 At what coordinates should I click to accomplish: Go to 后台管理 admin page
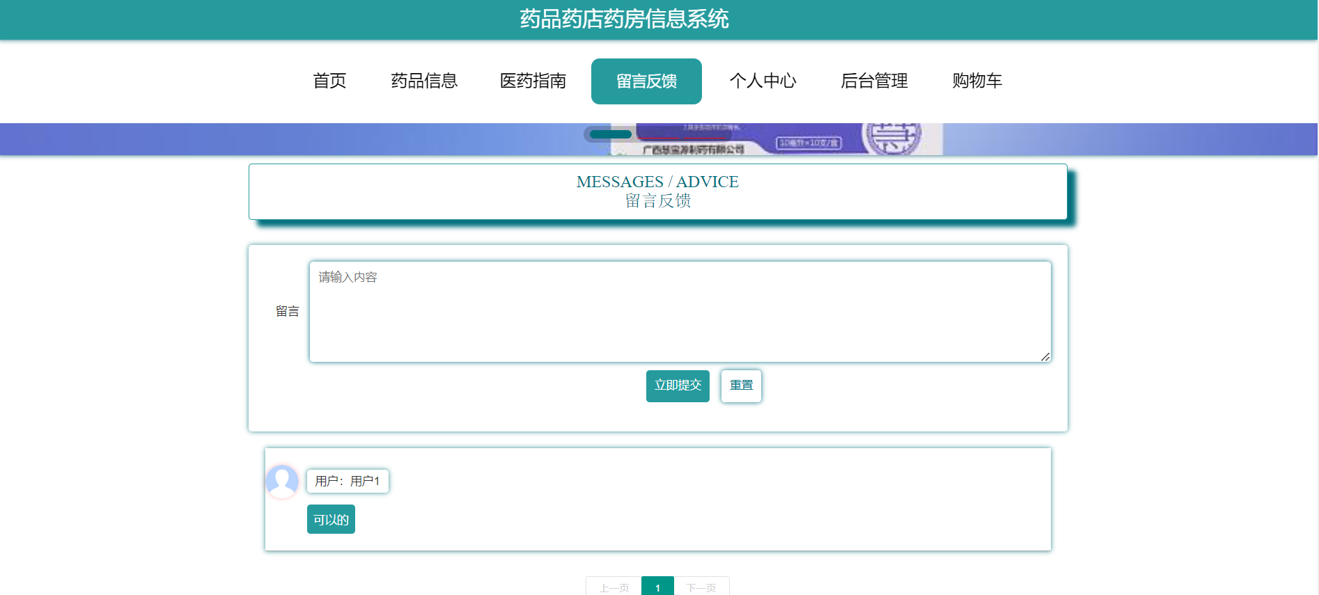click(x=874, y=81)
